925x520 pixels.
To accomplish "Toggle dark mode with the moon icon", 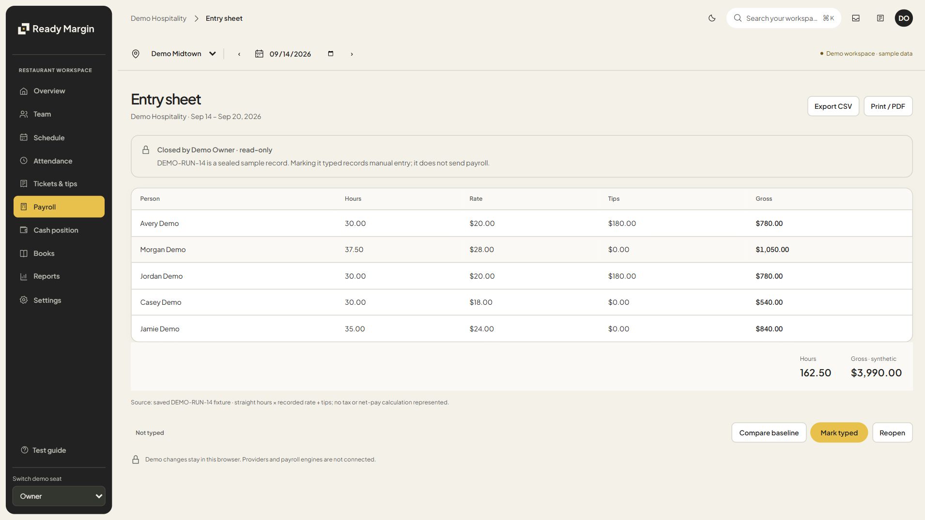I will tap(712, 18).
